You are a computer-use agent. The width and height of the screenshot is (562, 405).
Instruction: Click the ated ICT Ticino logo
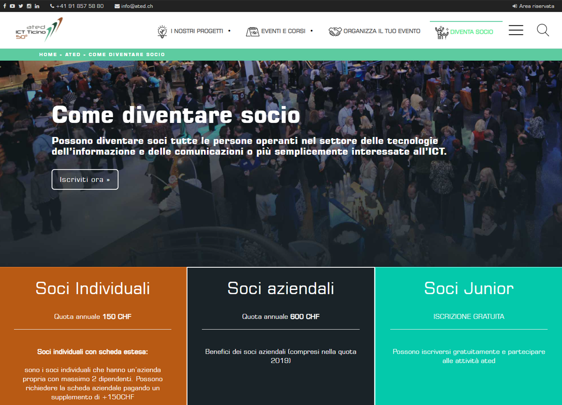tap(39, 30)
